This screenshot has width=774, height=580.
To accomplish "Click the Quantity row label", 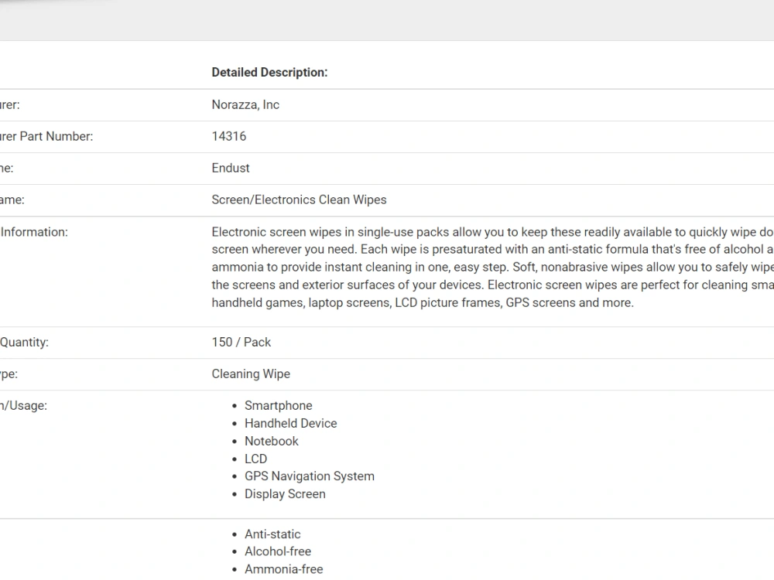I will [24, 343].
